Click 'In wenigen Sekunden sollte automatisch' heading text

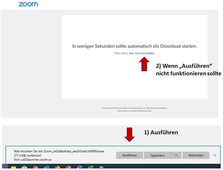pos(112,46)
